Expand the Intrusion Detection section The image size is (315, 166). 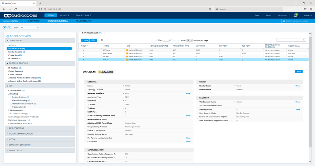coord(40,145)
